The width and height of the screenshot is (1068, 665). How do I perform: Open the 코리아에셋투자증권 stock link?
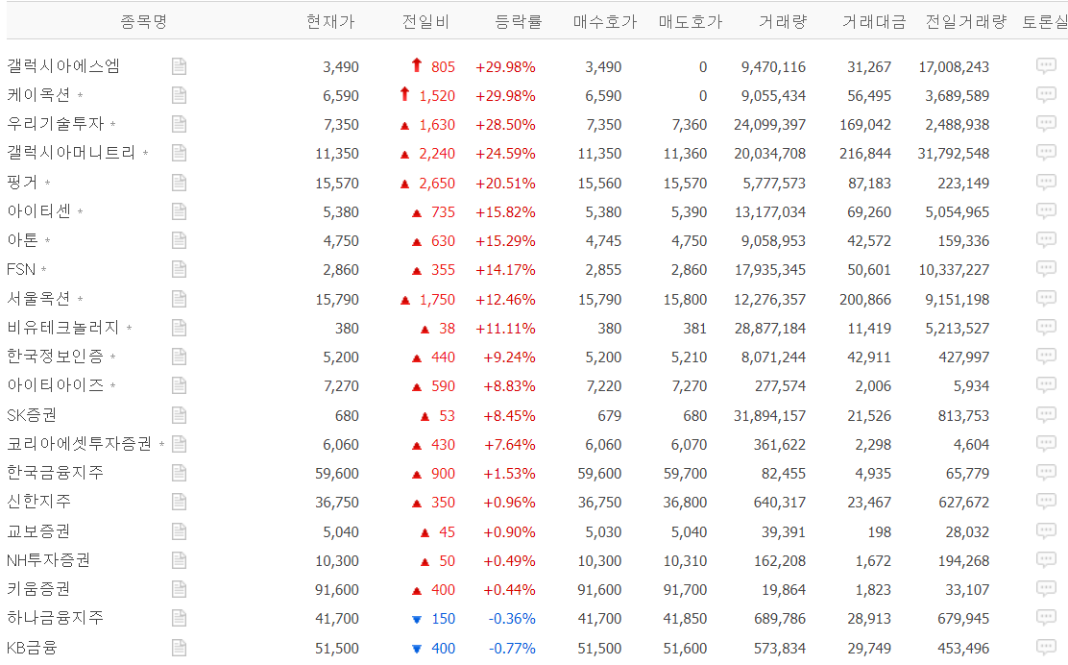pyautogui.click(x=80, y=444)
